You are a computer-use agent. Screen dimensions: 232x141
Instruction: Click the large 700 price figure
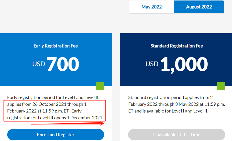[x=63, y=64]
